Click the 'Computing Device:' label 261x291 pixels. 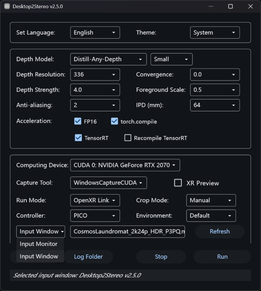point(42,165)
